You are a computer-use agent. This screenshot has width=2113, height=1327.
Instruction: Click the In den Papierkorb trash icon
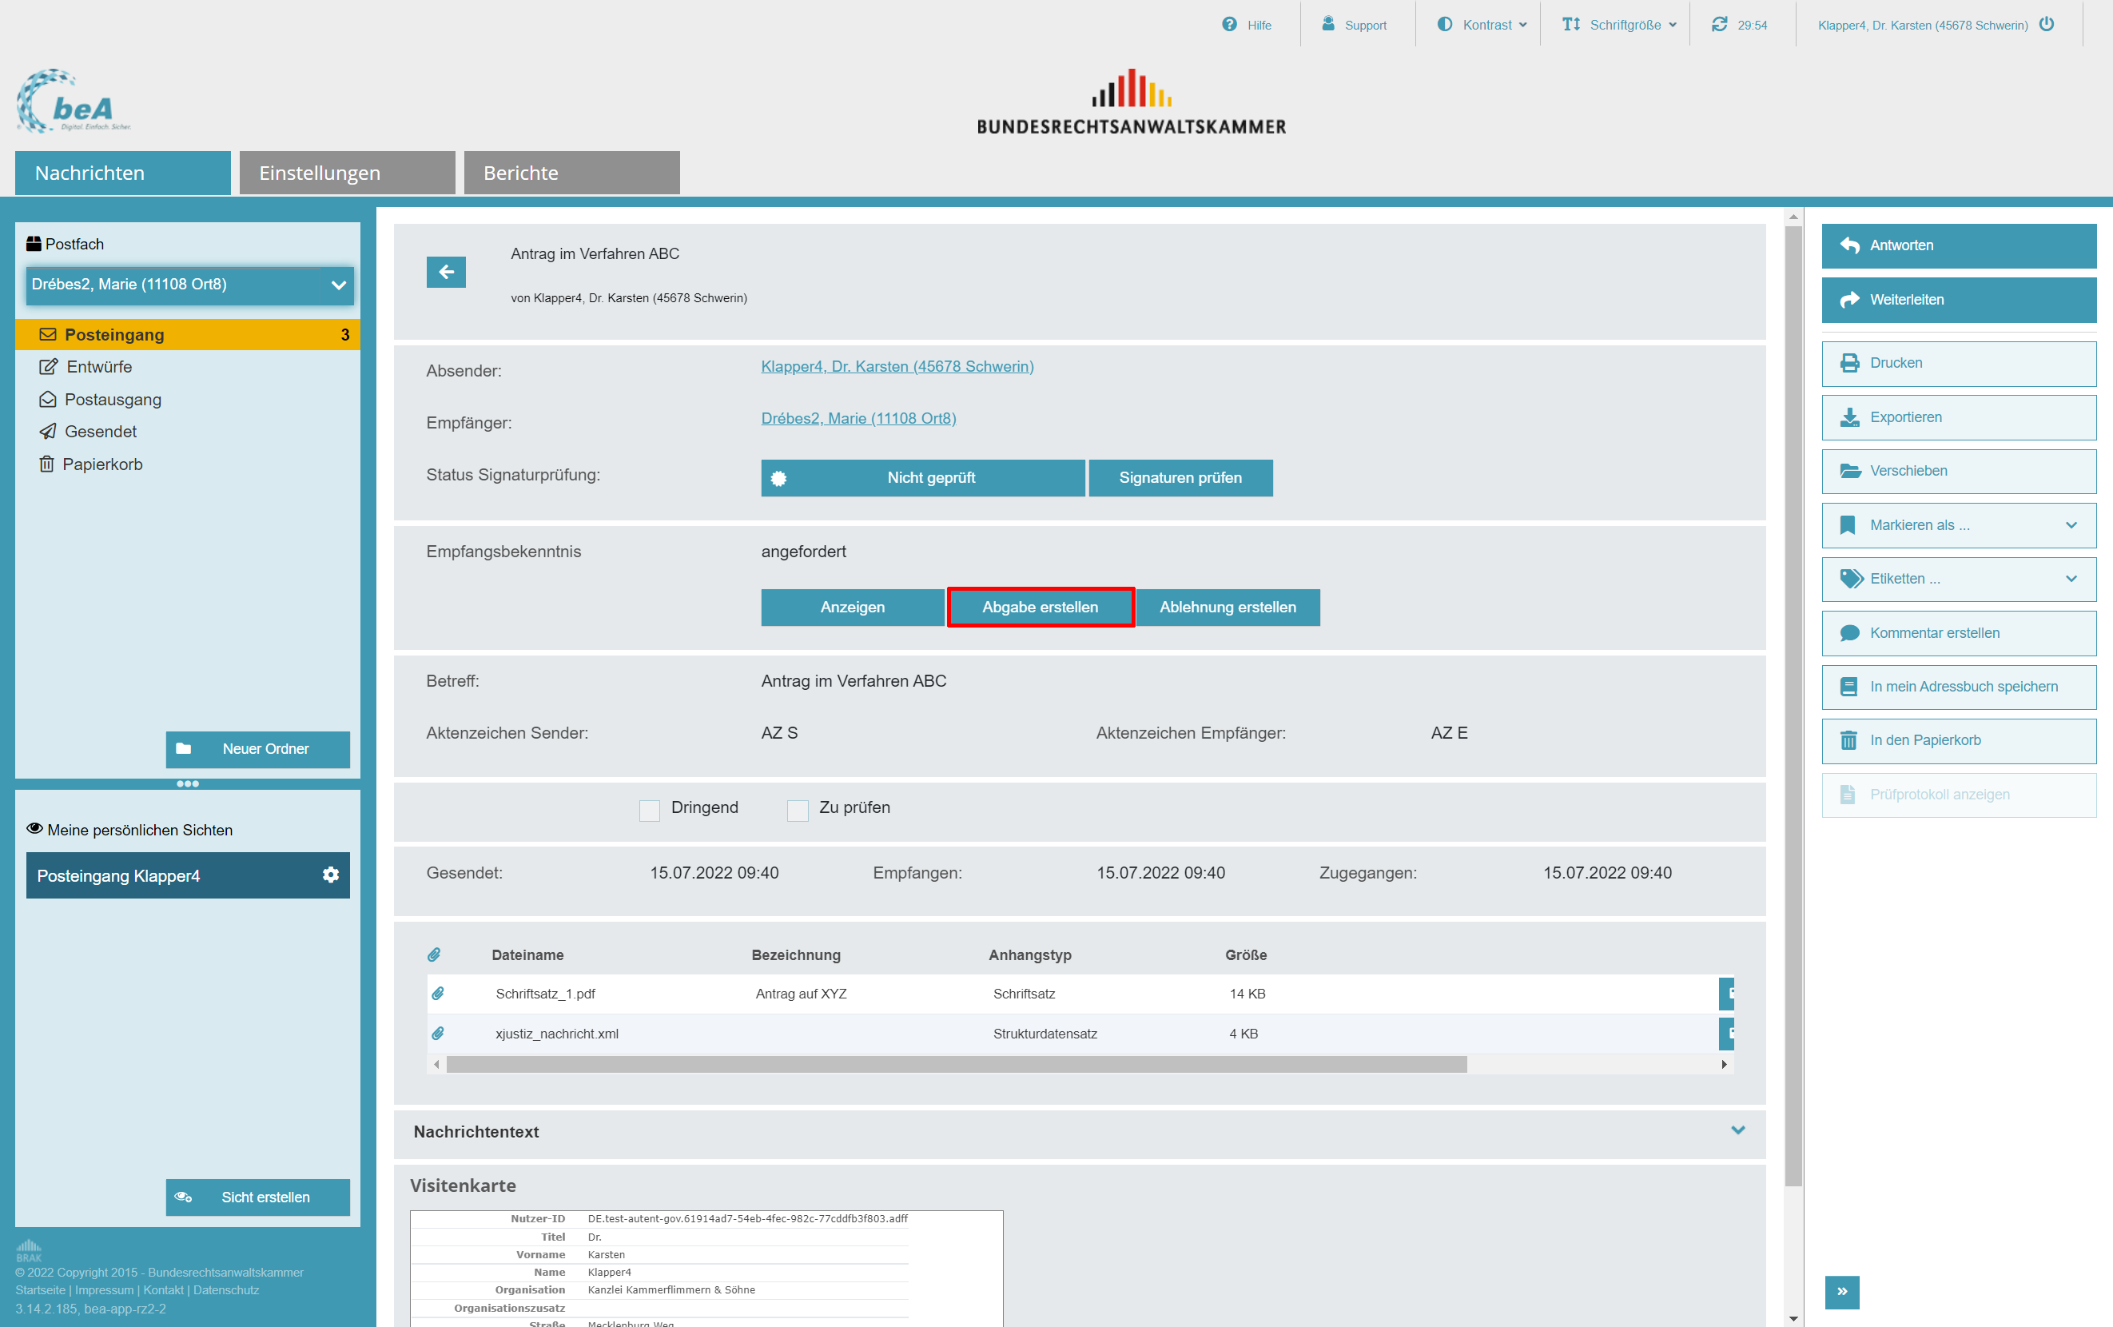pos(1849,741)
